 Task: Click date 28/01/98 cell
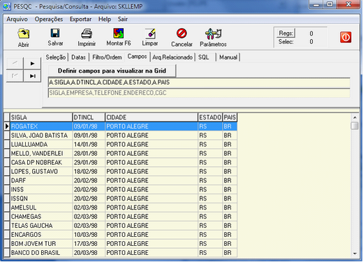pyautogui.click(x=89, y=154)
